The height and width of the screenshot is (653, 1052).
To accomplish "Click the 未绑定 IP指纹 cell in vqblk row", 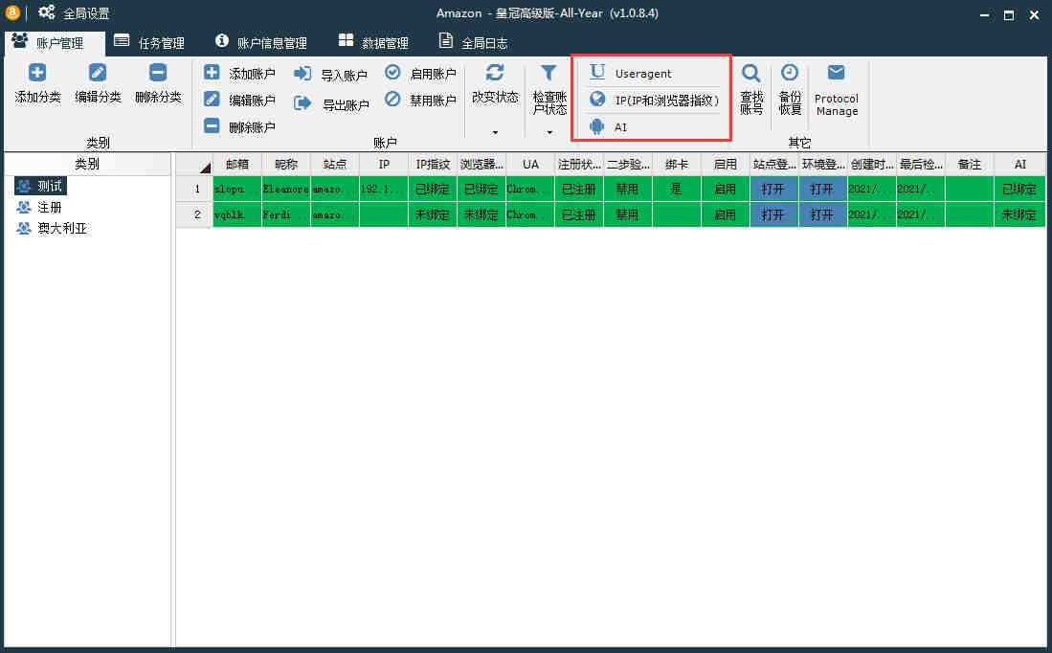I will (x=433, y=214).
